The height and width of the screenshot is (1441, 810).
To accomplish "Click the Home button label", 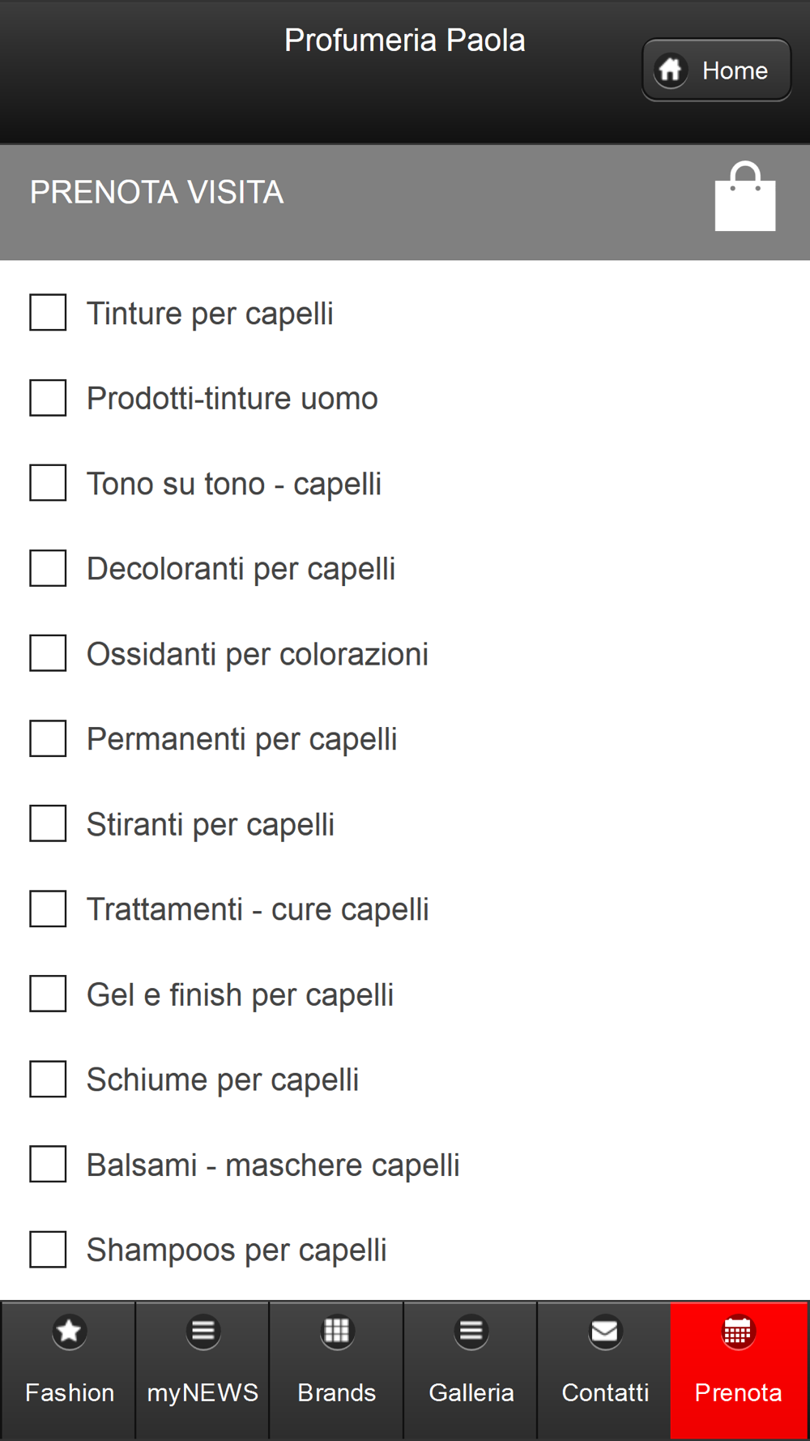I will click(x=735, y=71).
